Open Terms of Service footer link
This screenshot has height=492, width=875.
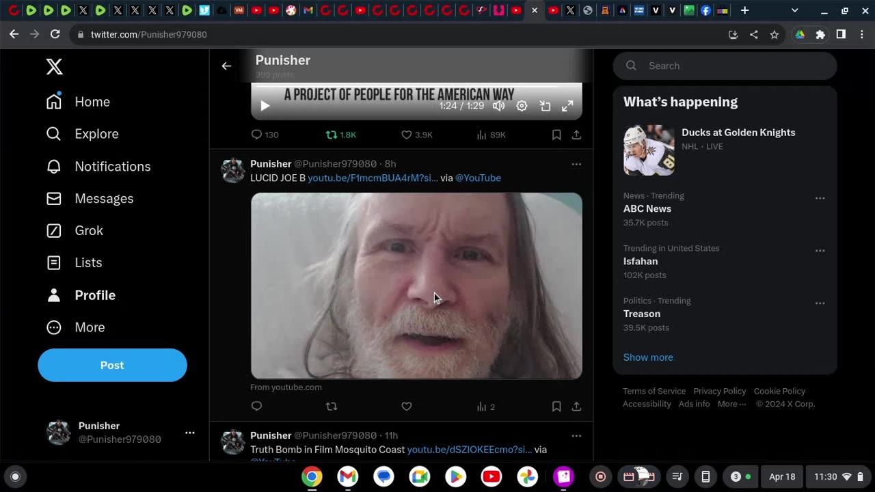point(654,391)
